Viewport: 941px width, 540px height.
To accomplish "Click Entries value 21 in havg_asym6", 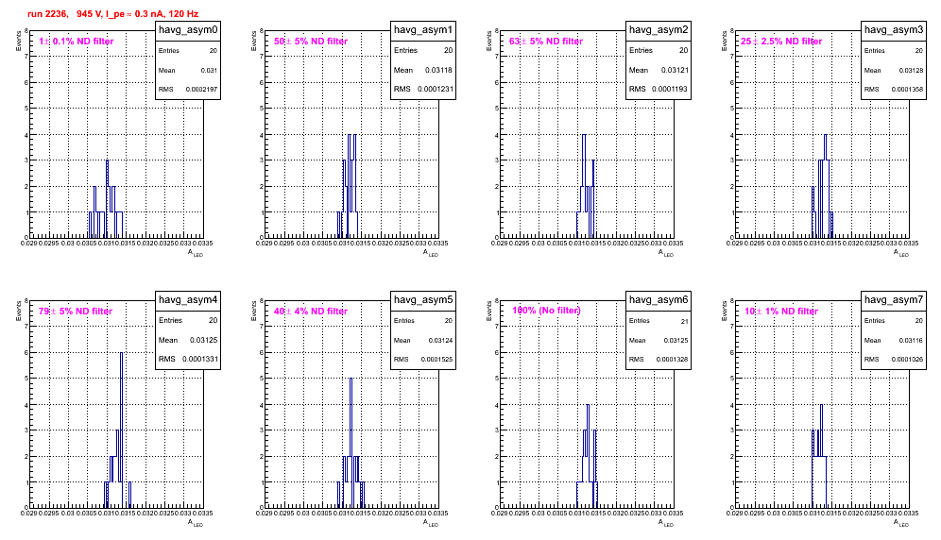I will pos(685,321).
